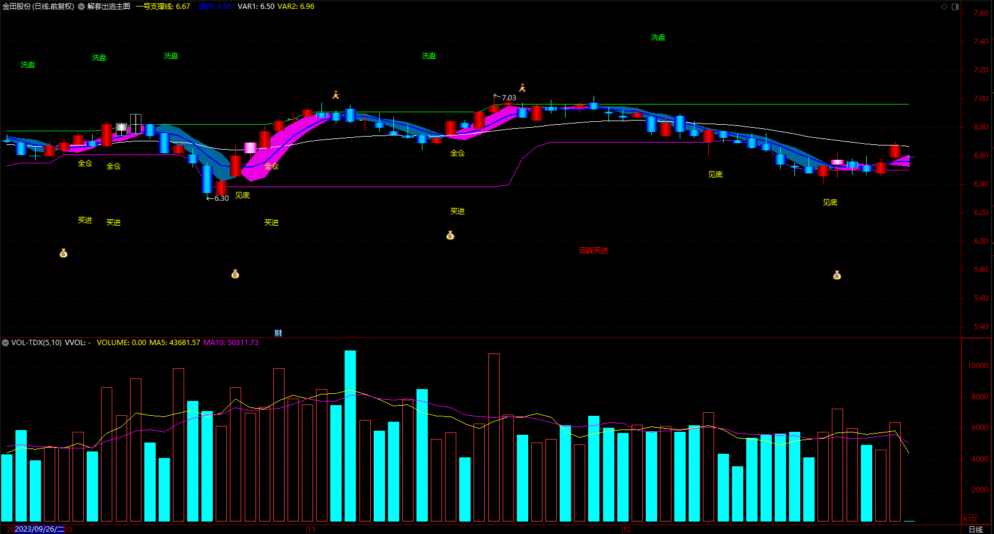Click the 10000 volume axis label
This screenshot has height=534, width=994.
[978, 366]
